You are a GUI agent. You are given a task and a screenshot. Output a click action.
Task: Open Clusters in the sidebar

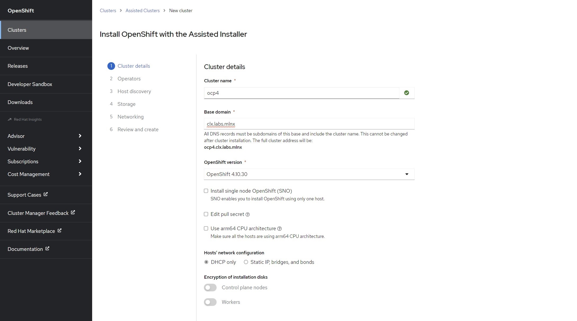coord(46,30)
